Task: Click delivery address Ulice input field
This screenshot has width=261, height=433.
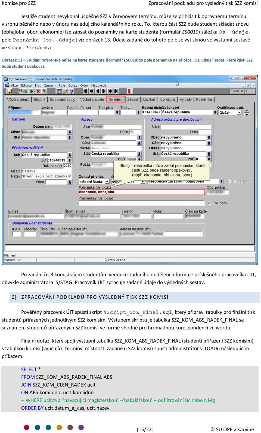Action: (x=186, y=126)
